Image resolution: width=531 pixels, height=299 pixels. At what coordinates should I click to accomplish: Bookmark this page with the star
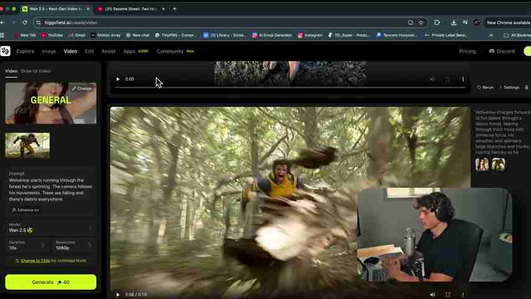tap(421, 22)
